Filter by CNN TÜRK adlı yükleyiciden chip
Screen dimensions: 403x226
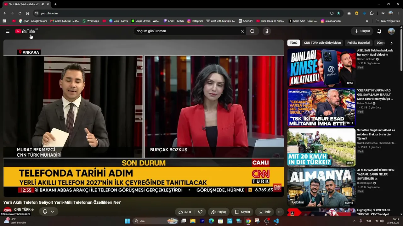point(322,43)
